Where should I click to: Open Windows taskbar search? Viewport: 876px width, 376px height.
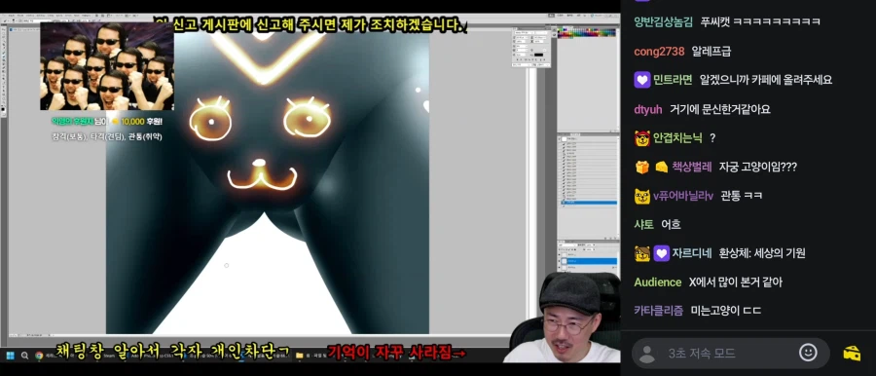pyautogui.click(x=24, y=356)
